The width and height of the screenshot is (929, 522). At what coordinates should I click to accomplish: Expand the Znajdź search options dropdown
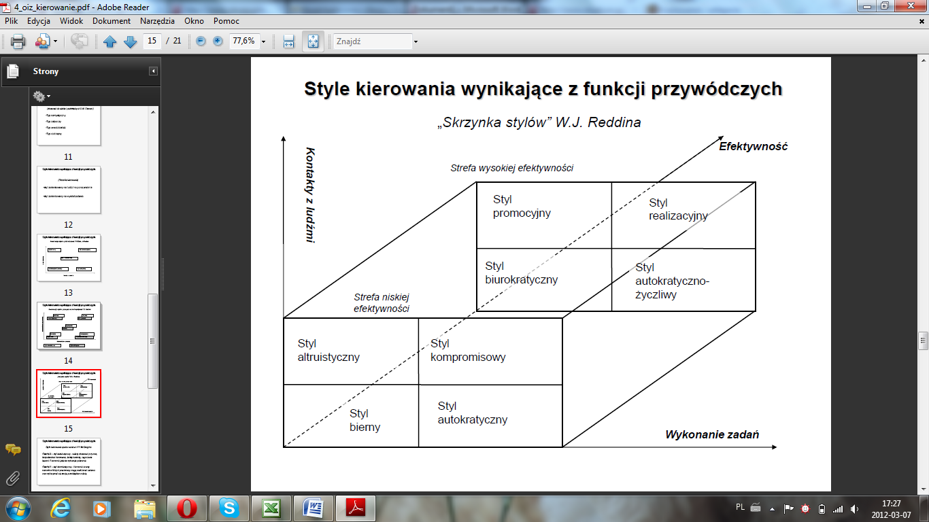point(416,41)
